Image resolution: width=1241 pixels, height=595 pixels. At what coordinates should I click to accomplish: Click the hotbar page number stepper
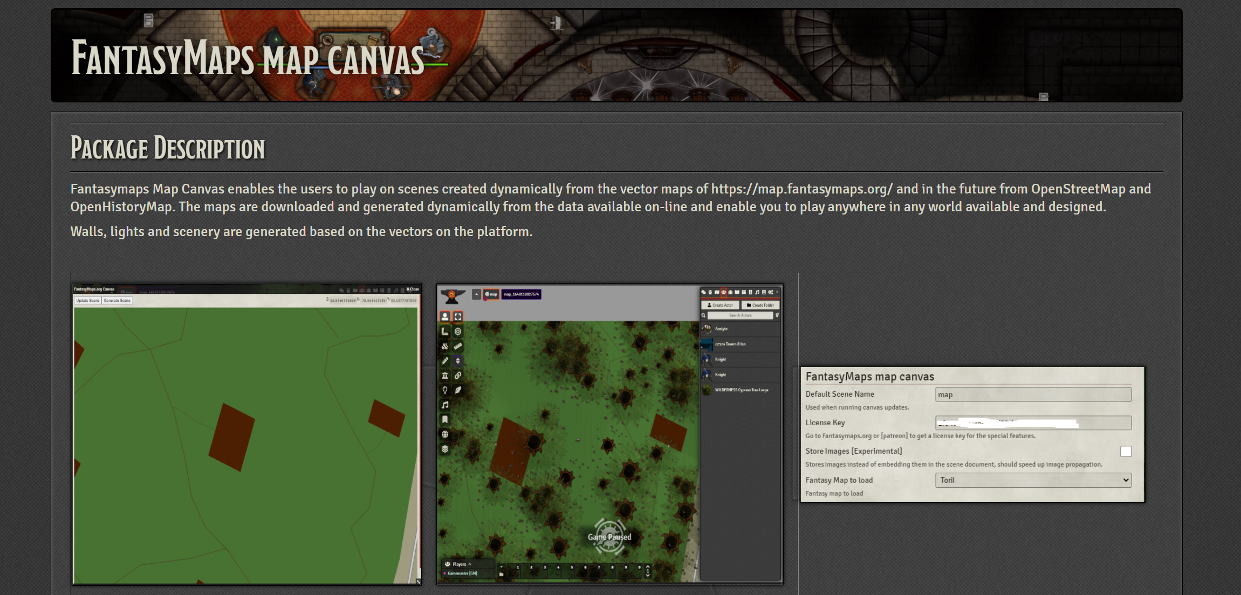tap(648, 571)
